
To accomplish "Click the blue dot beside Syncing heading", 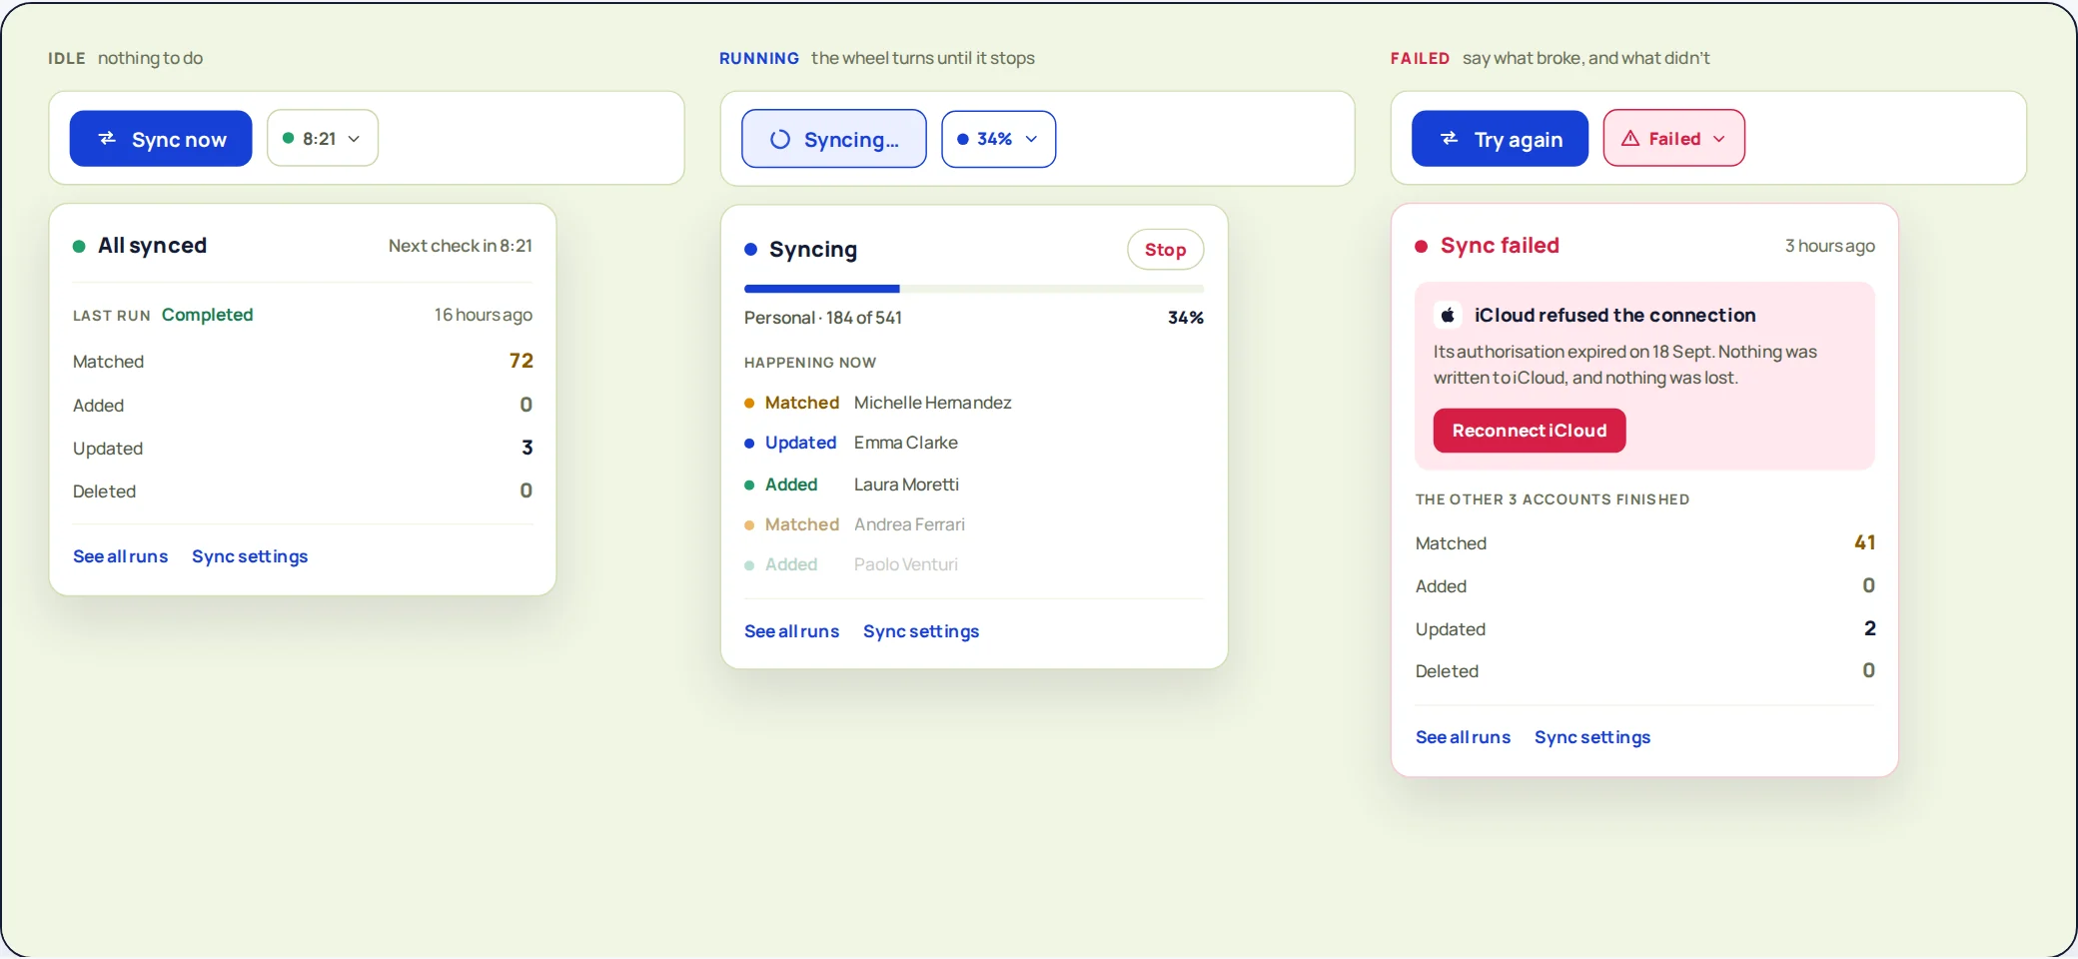I will point(750,250).
